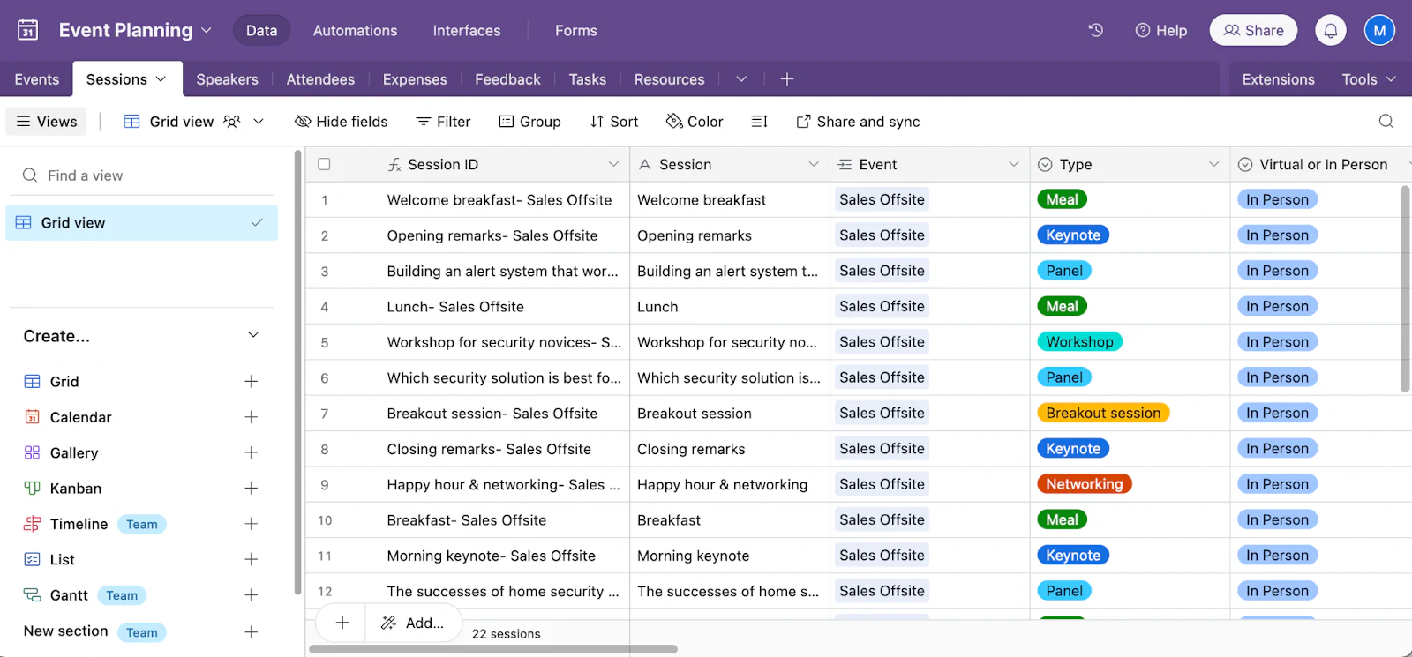Open Grid view options dropdown arrow
This screenshot has height=657, width=1412.
tap(259, 122)
